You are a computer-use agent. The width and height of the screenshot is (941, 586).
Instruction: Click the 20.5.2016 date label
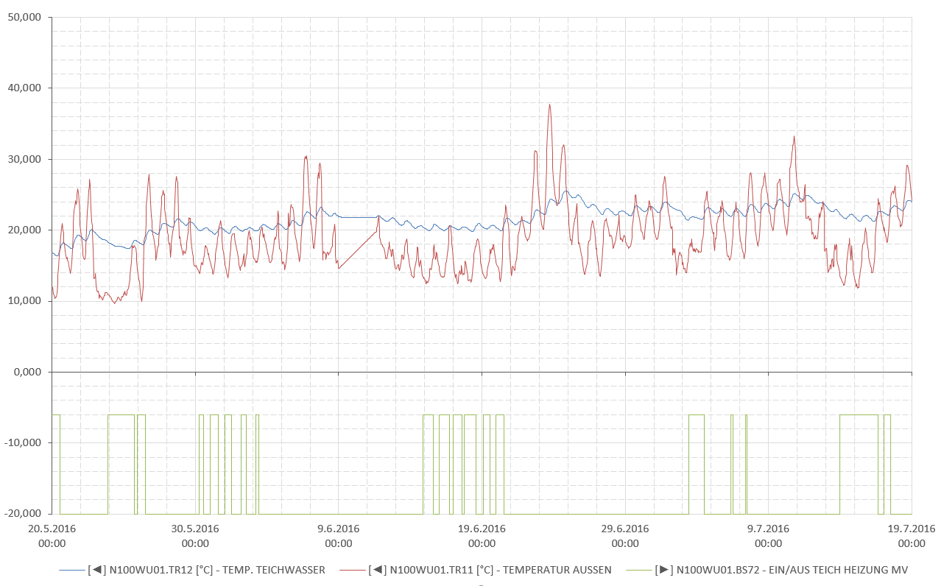(x=52, y=529)
